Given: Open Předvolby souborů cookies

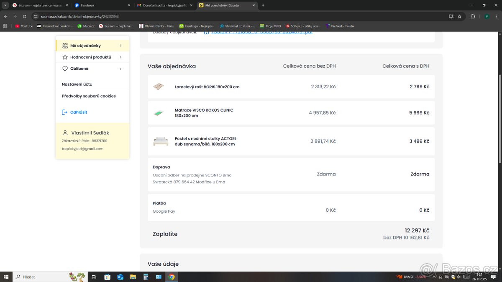Looking at the screenshot, I should click(89, 96).
